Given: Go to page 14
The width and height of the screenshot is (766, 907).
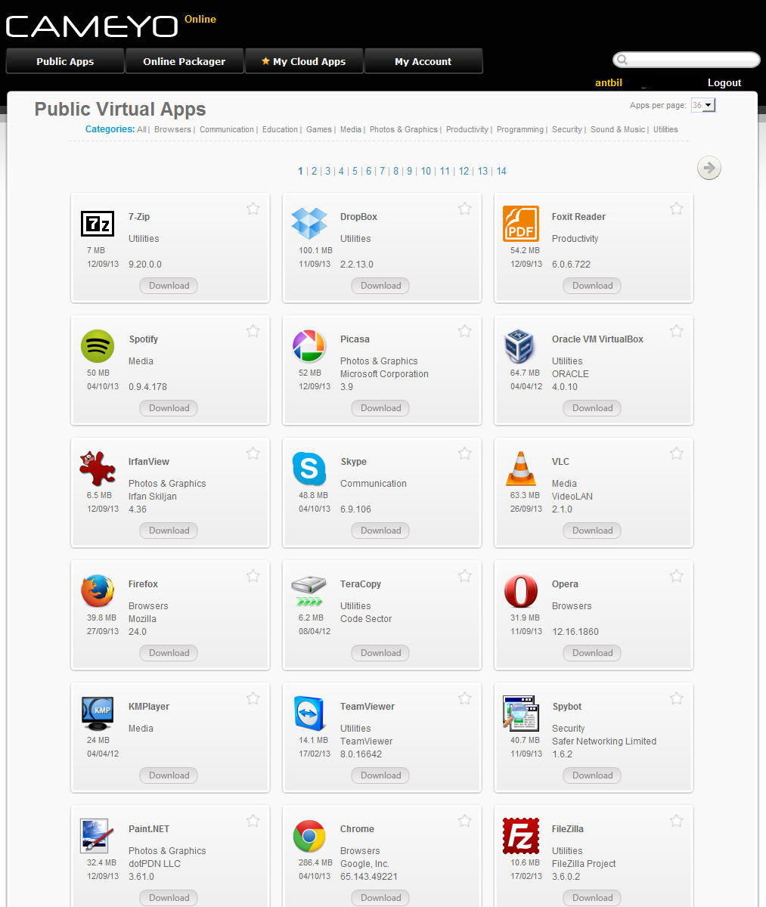Looking at the screenshot, I should (x=501, y=172).
